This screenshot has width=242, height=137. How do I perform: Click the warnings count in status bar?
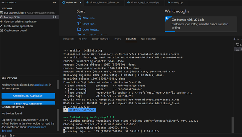[x=4, y=135]
